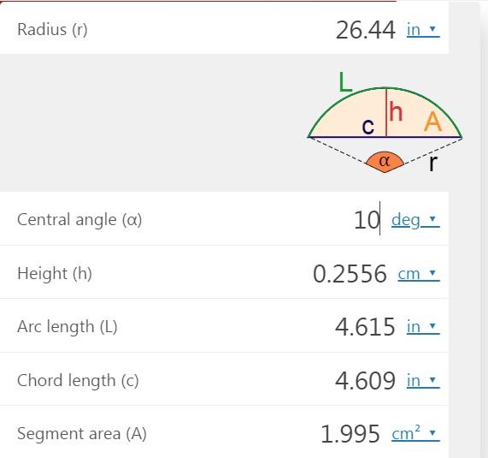
Task: Open the Radius unit dropdown showing in
Action: pyautogui.click(x=423, y=30)
